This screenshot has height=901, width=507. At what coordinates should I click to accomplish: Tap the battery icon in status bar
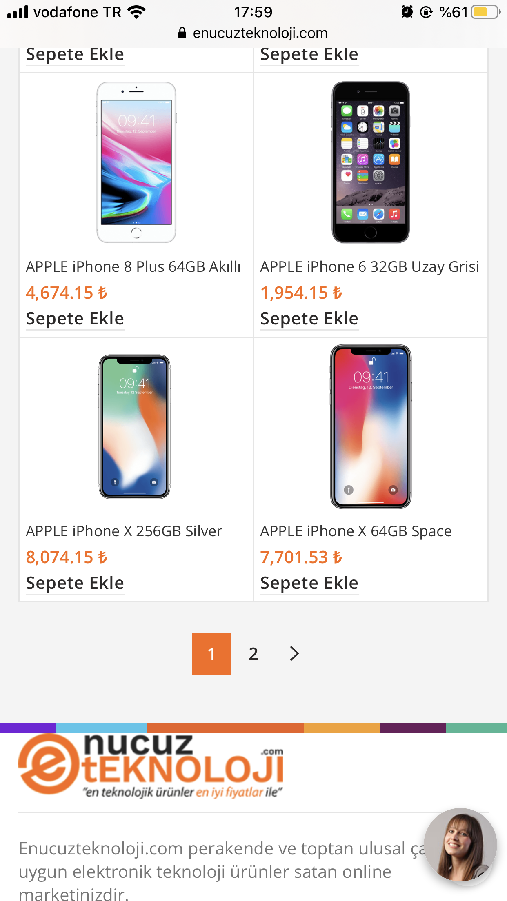pos(485,12)
